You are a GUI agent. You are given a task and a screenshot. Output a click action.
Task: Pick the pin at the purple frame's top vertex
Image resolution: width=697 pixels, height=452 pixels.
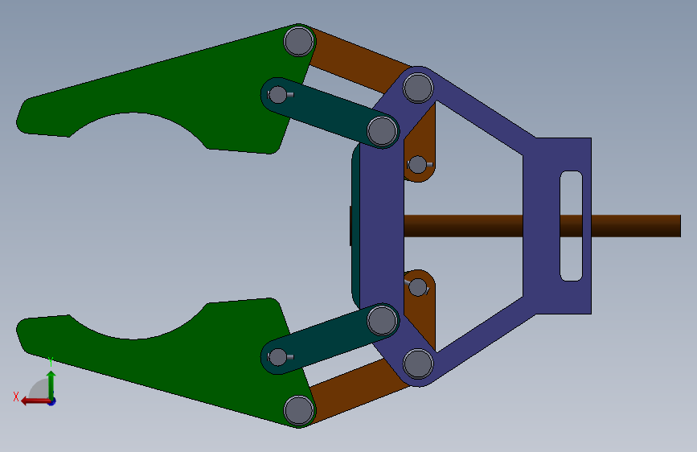418,88
